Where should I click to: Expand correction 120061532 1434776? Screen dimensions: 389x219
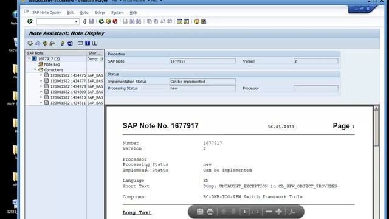click(41, 75)
